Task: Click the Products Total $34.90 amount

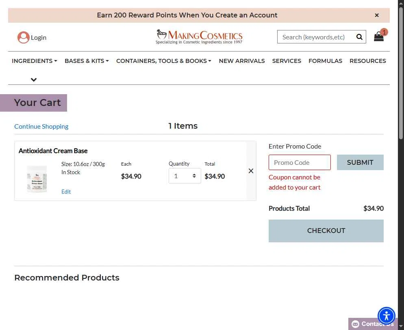Action: 374,209
